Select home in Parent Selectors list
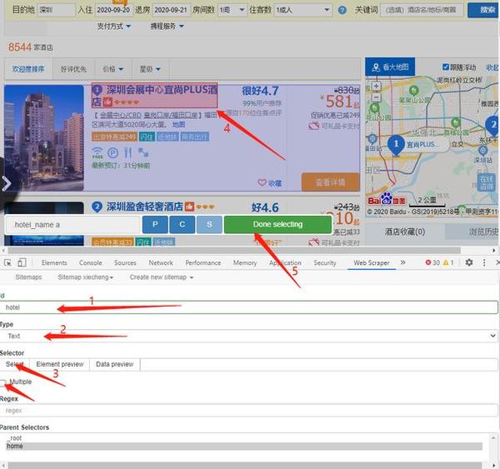500x469 pixels. pyautogui.click(x=244, y=446)
